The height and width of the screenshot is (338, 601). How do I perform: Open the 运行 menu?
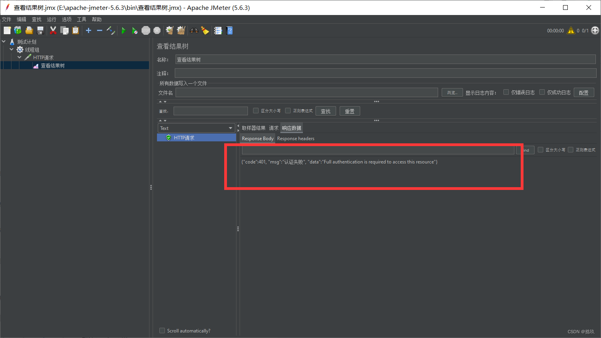click(x=51, y=19)
